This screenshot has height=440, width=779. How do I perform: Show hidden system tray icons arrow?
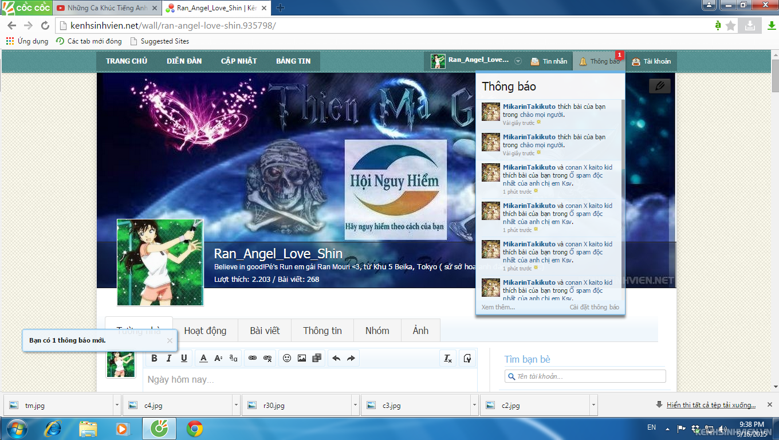tap(667, 429)
